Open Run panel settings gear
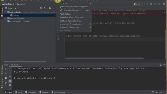The image size is (167, 94). tap(160, 65)
